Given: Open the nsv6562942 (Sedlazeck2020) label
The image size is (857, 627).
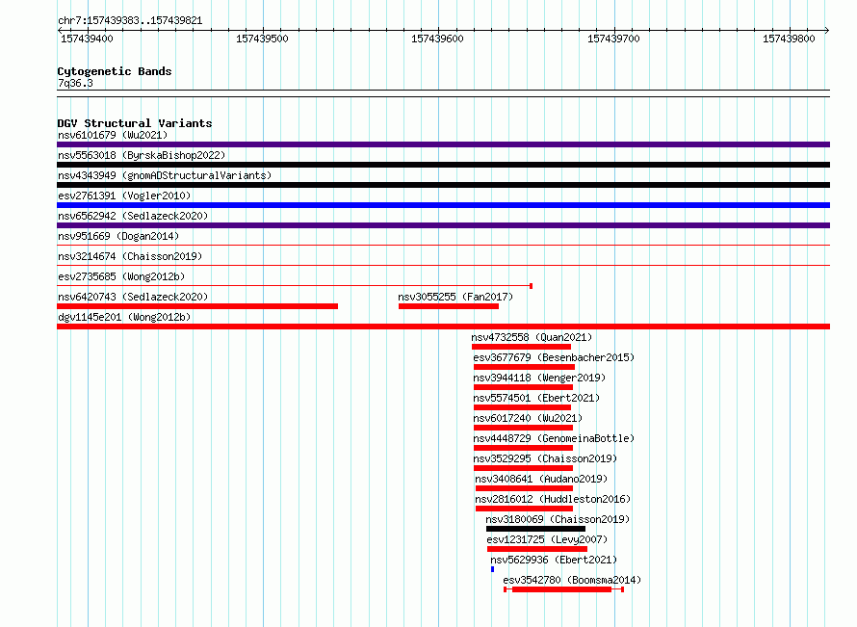Looking at the screenshot, I should click(133, 216).
